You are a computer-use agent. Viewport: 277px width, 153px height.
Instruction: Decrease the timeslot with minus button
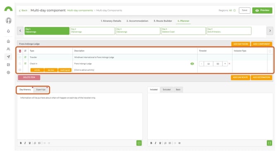click(201, 64)
